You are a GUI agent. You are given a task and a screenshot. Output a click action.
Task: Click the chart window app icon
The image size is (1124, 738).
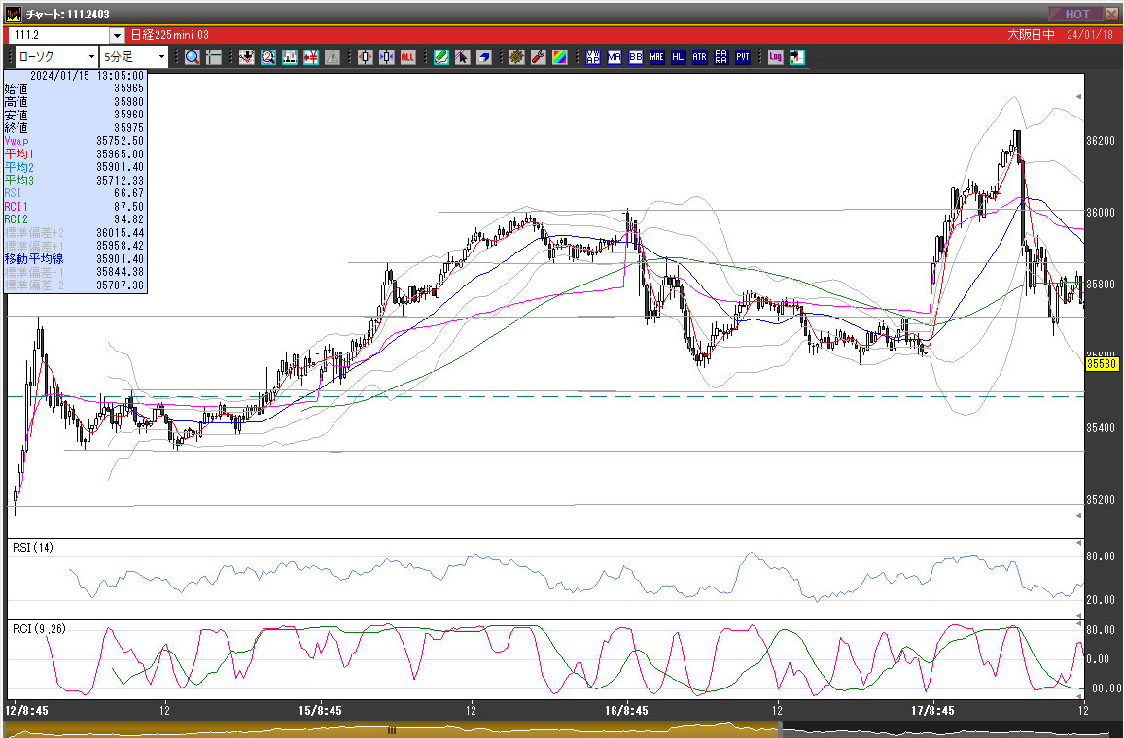coord(13,14)
